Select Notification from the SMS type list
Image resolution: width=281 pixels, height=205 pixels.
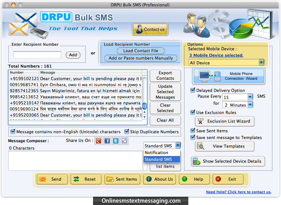[x=157, y=152]
